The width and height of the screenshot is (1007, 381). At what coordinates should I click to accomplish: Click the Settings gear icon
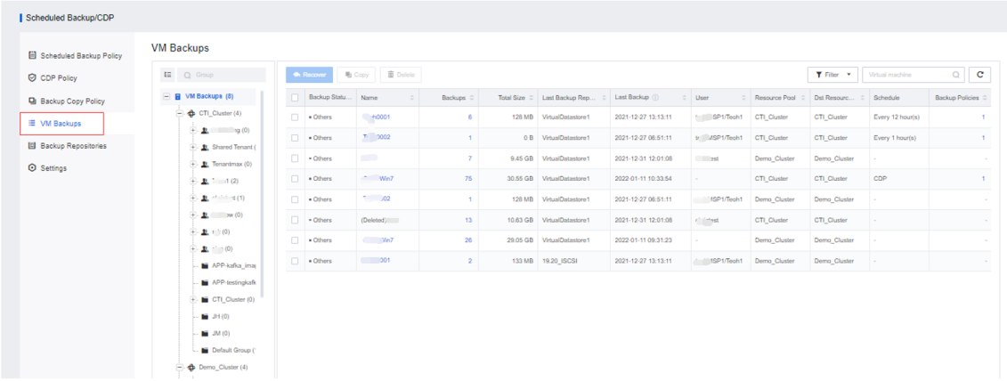(32, 168)
